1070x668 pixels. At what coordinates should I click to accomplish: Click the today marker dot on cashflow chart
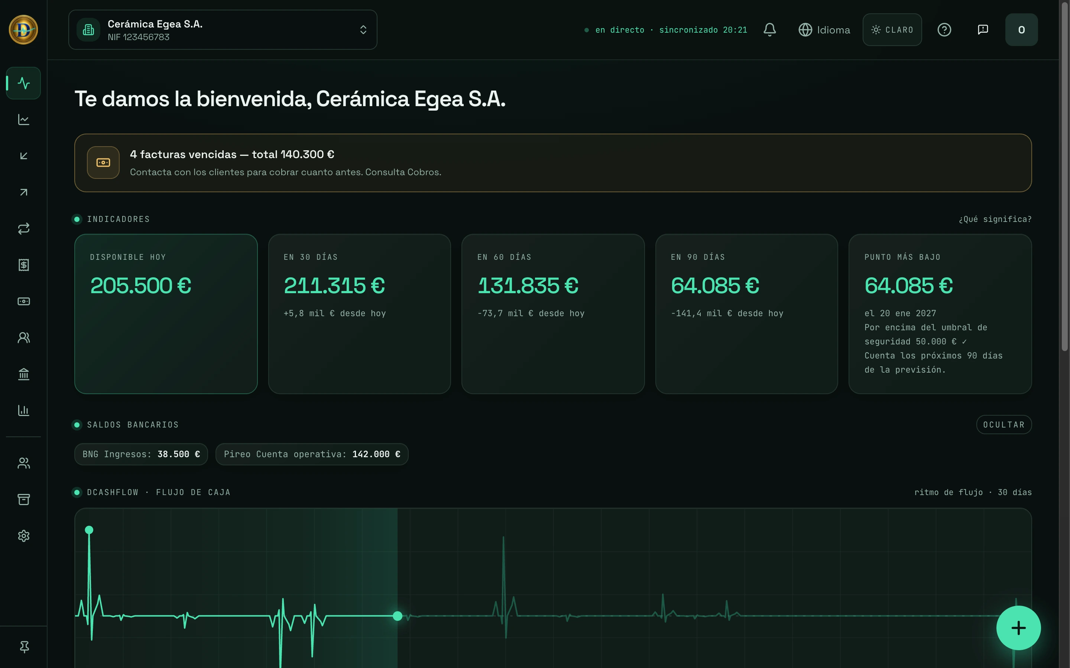pyautogui.click(x=398, y=616)
